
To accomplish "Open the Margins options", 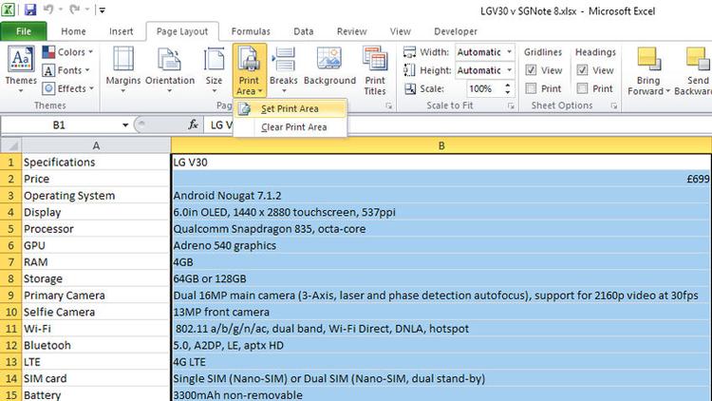I will (x=123, y=69).
